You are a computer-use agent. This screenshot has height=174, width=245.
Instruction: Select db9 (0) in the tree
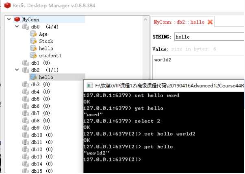point(41,128)
